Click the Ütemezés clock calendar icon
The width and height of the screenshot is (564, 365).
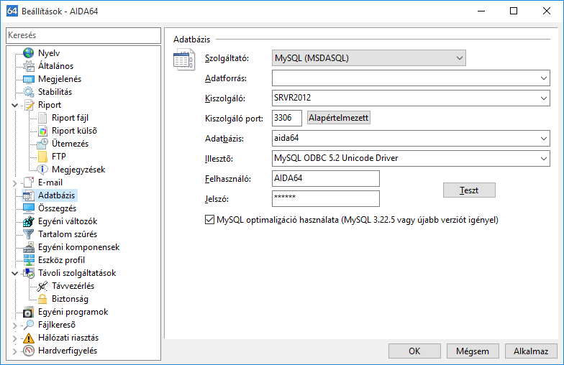[x=42, y=144]
